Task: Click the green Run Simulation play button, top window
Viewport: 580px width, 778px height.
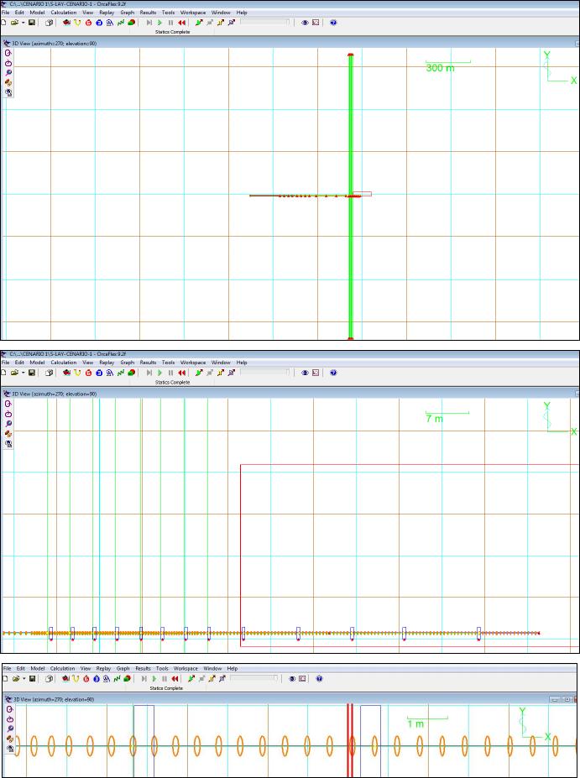Action: 160,23
